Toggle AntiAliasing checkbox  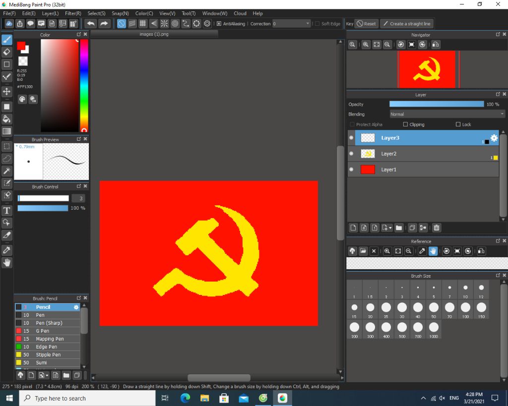pyautogui.click(x=219, y=24)
